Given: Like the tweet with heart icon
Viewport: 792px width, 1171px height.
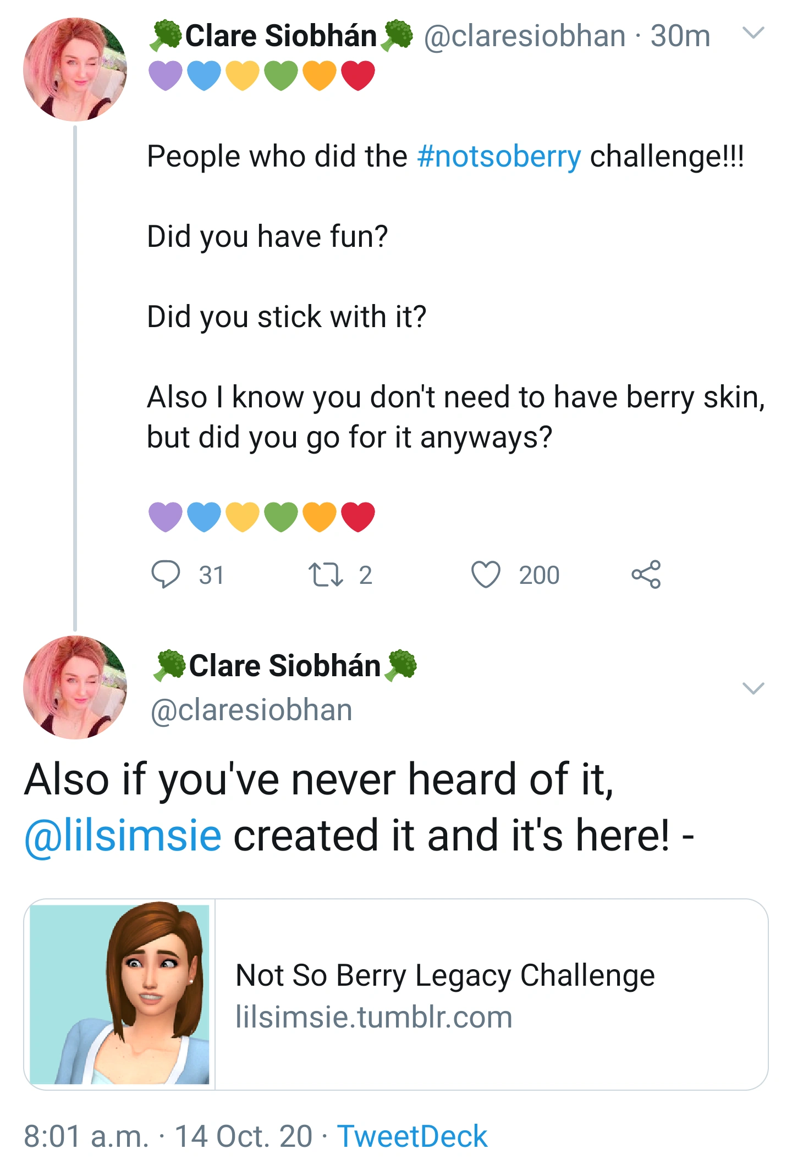Looking at the screenshot, I should 486,575.
